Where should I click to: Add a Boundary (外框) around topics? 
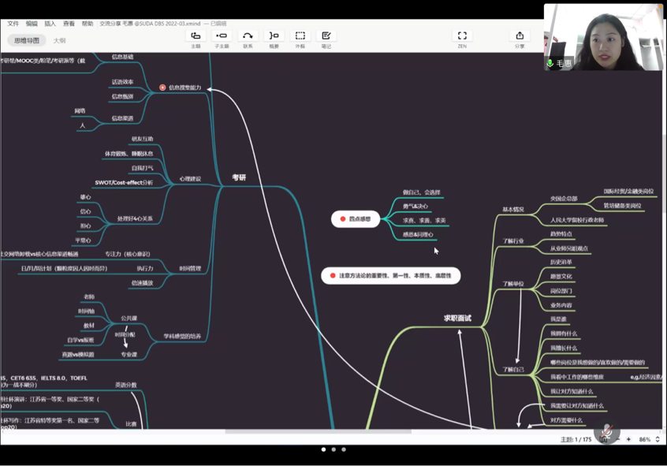[300, 36]
